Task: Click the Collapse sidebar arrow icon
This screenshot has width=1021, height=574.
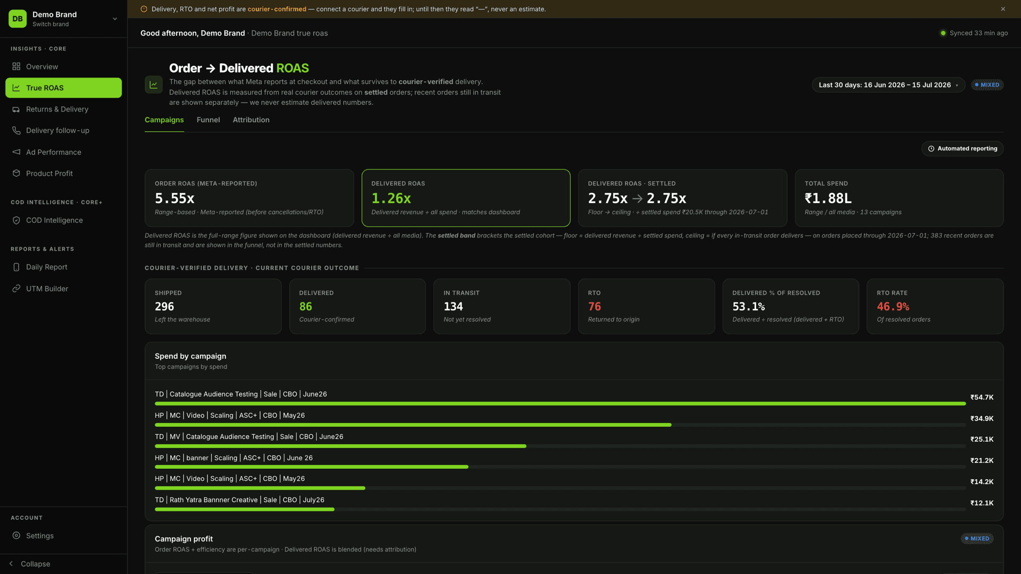Action: pos(11,564)
